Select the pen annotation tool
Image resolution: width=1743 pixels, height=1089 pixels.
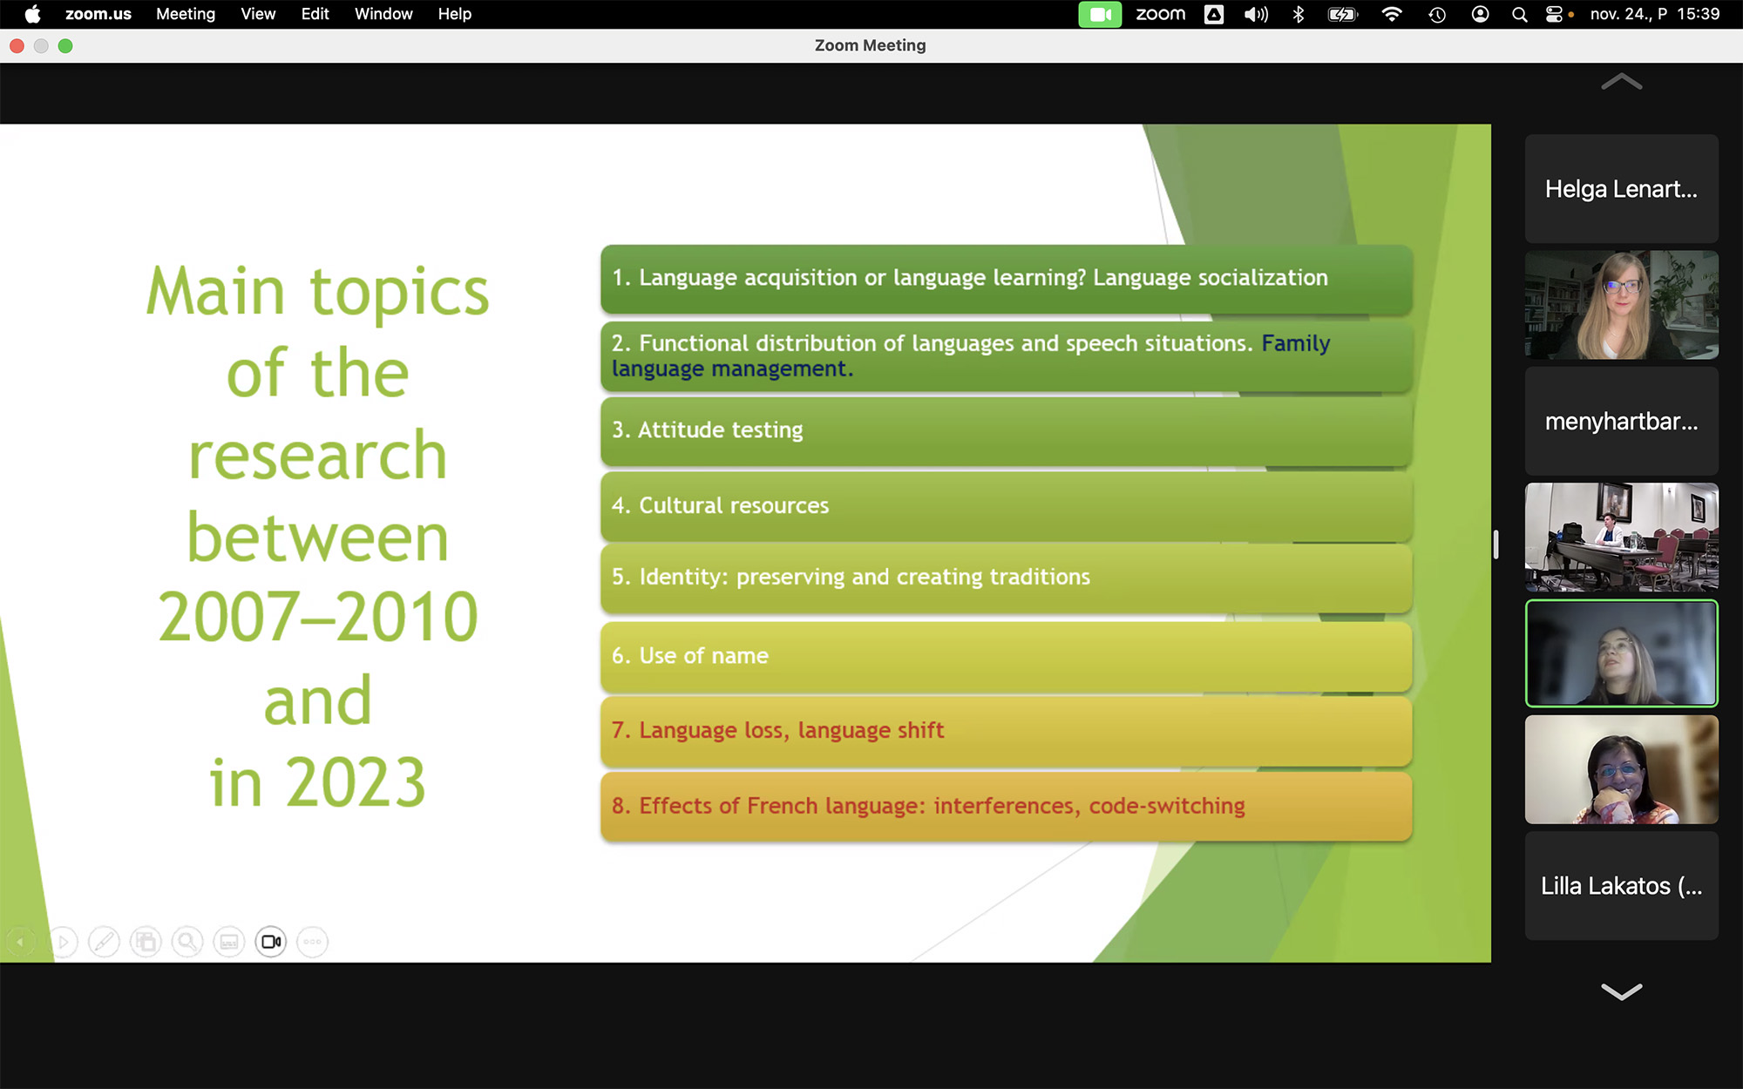coord(104,942)
